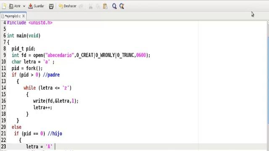The width and height of the screenshot is (269, 151).
Task: Close the ejemplo0.c tab
Action: (x=24, y=16)
